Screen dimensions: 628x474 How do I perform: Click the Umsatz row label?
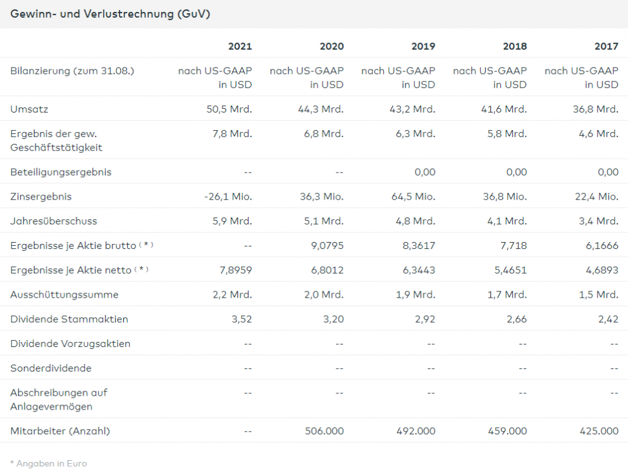point(29,109)
